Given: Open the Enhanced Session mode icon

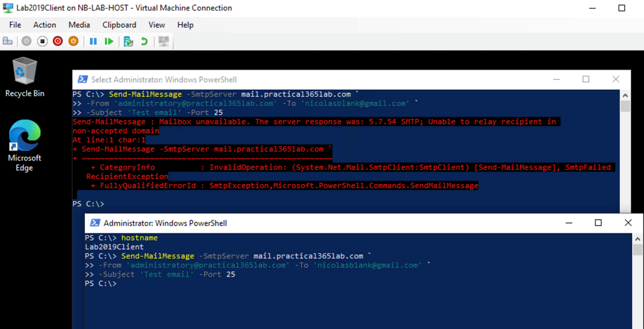Looking at the screenshot, I should (x=163, y=41).
